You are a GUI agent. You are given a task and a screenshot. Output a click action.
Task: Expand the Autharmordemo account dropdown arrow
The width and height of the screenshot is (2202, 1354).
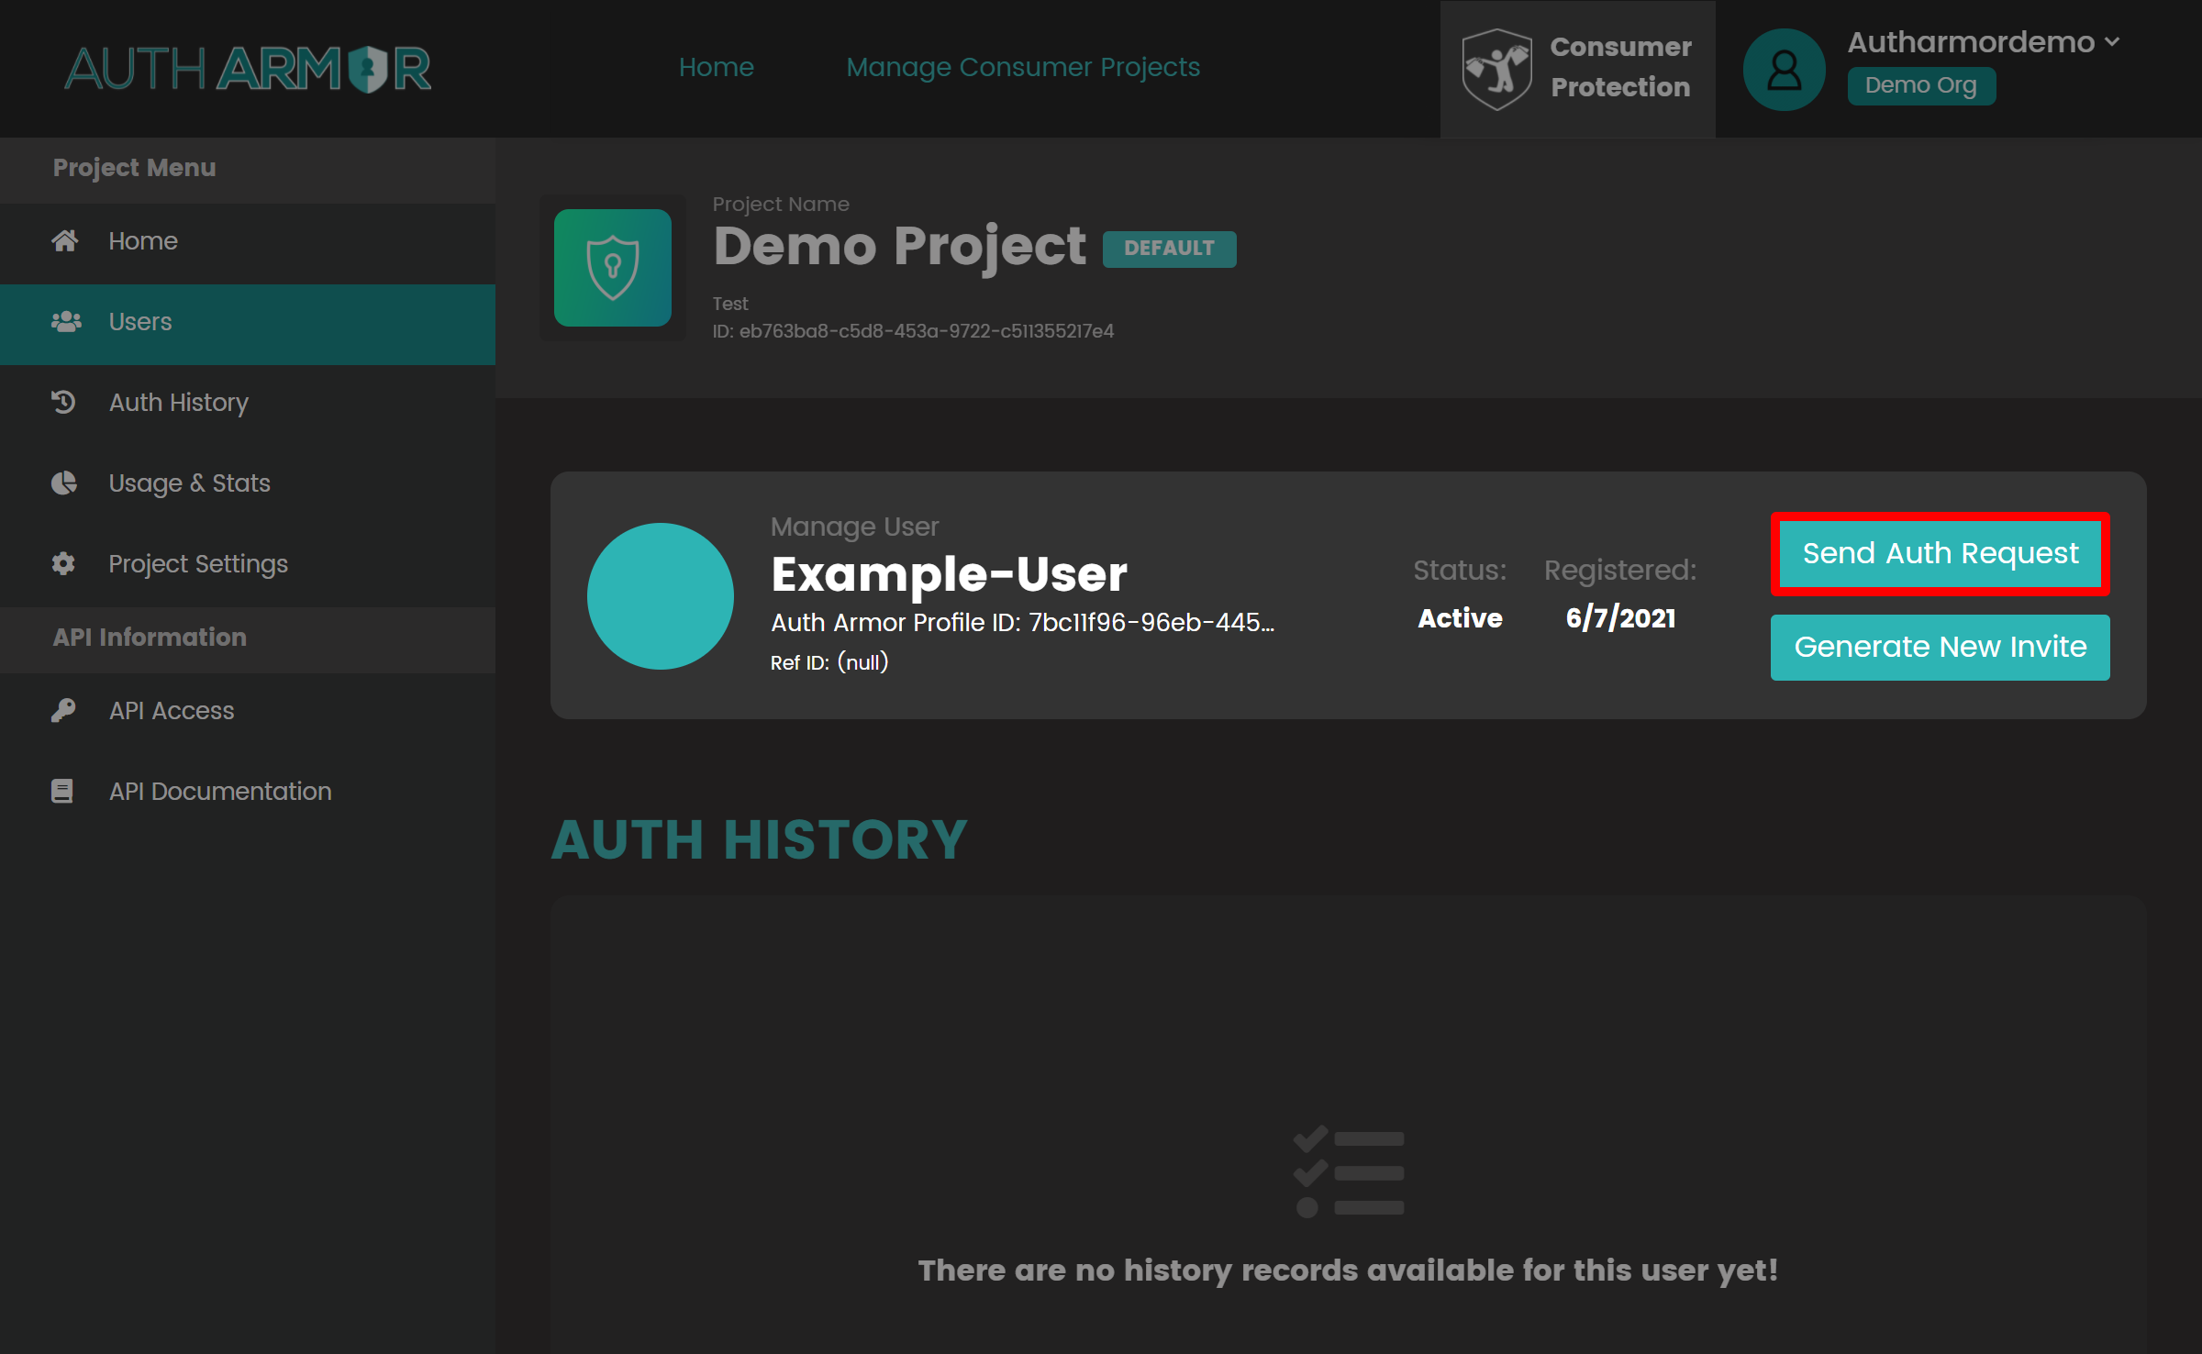pos(2112,42)
